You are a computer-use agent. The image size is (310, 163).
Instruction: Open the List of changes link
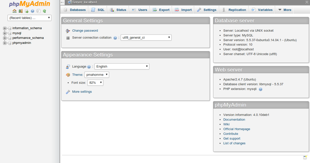coord(234,143)
